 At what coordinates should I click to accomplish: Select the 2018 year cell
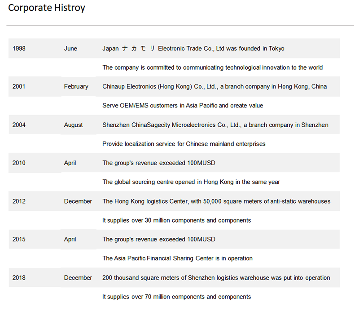pos(19,278)
